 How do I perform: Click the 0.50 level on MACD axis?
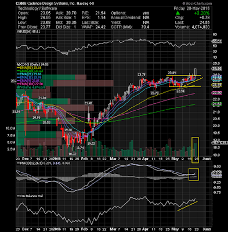point(216,166)
